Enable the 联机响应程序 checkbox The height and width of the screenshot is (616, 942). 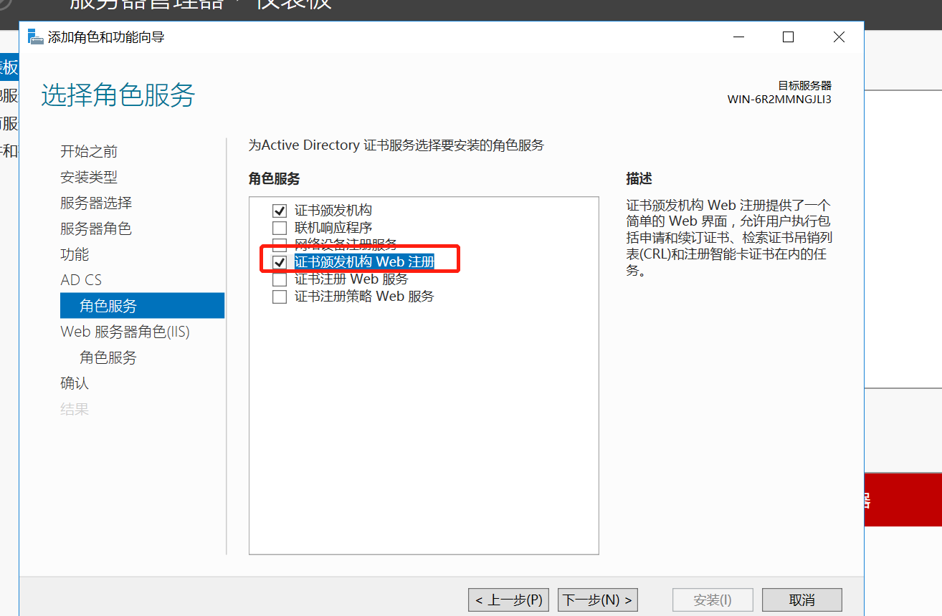pos(280,228)
